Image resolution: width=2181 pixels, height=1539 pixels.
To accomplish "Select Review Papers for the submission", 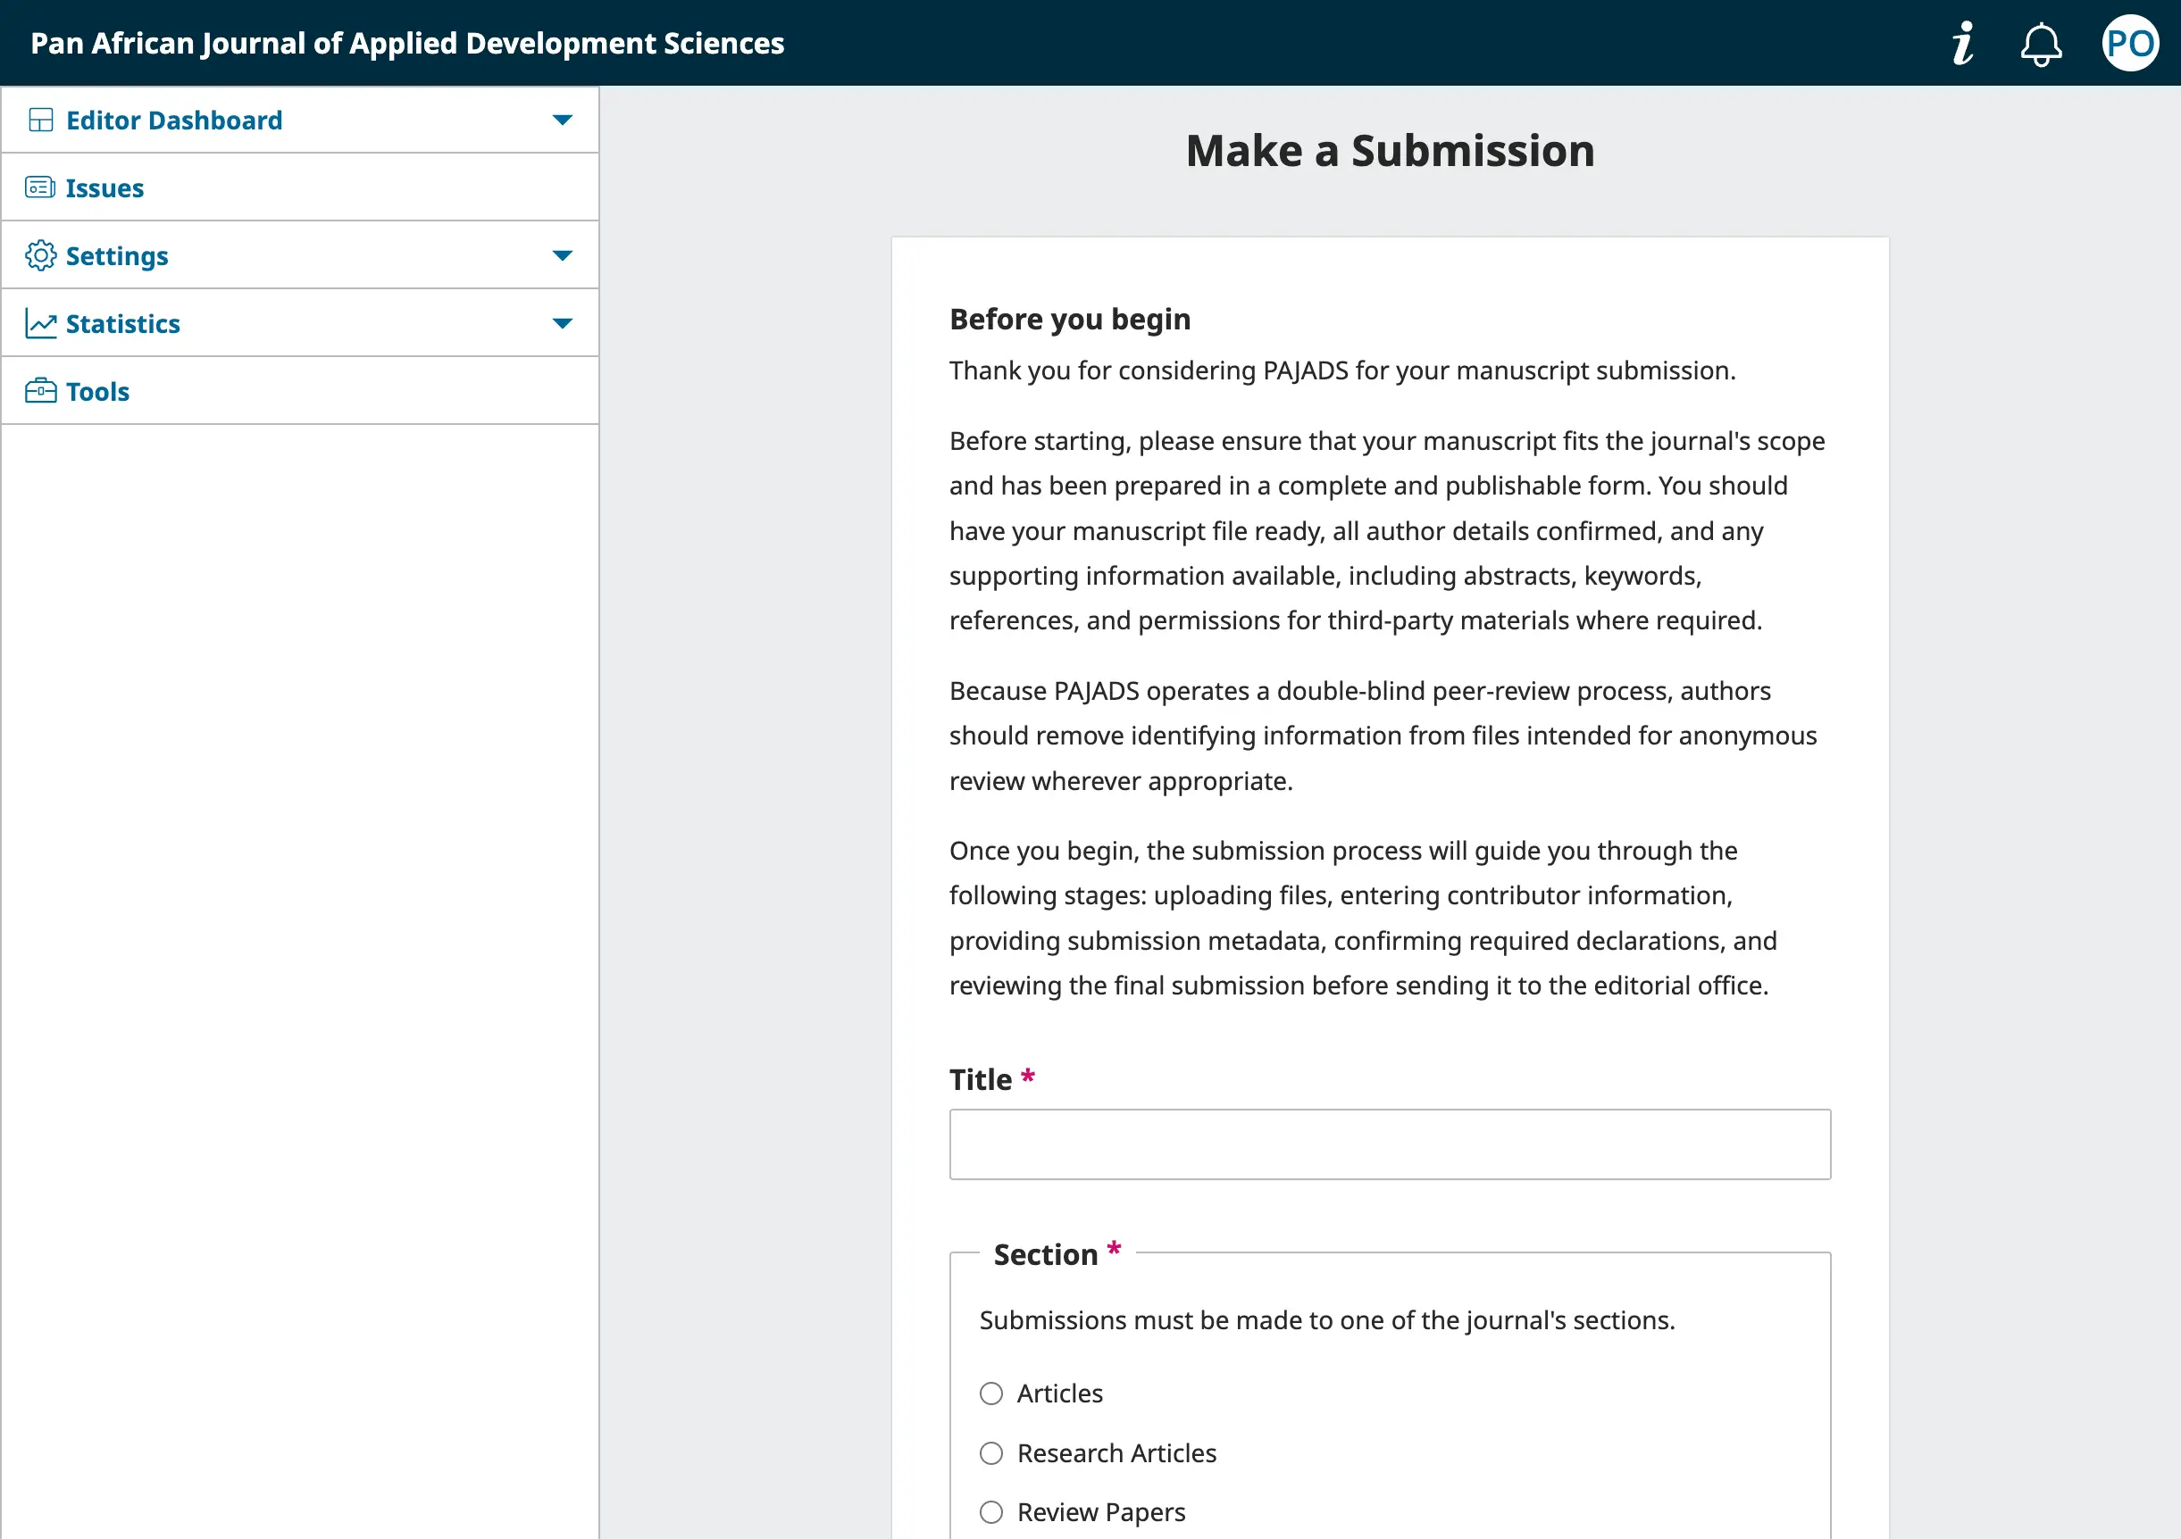I will coord(990,1511).
